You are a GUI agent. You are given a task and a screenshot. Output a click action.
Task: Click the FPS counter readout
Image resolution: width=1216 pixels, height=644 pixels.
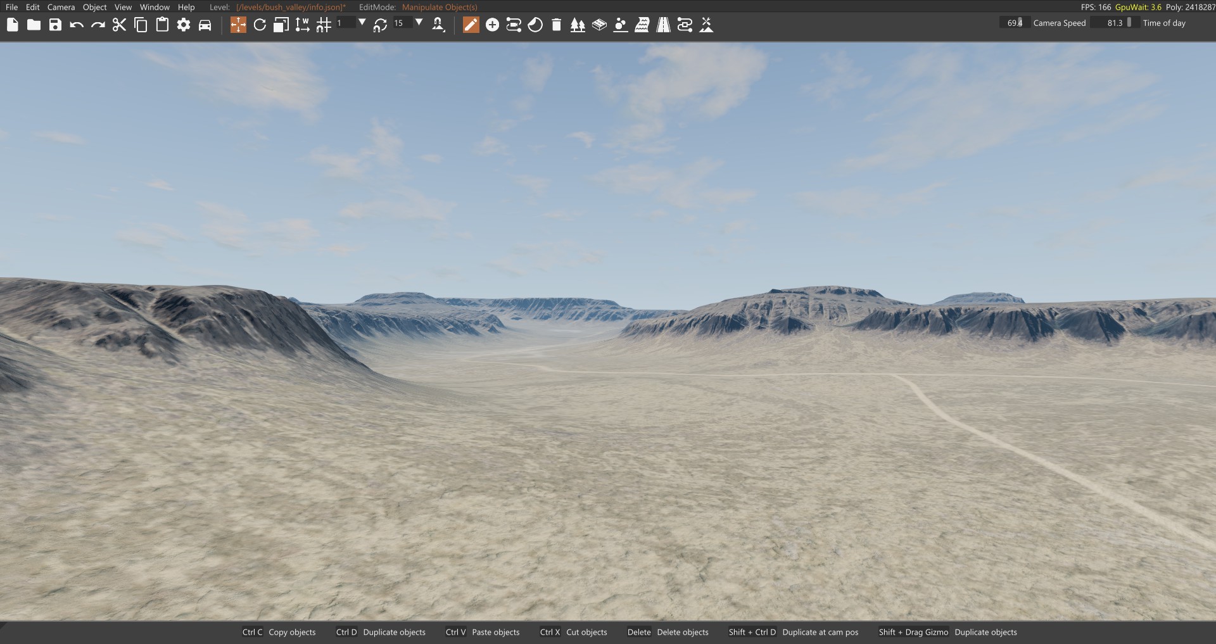[1096, 7]
